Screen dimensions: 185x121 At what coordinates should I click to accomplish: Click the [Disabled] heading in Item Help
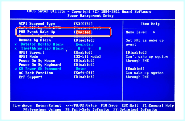(136, 53)
